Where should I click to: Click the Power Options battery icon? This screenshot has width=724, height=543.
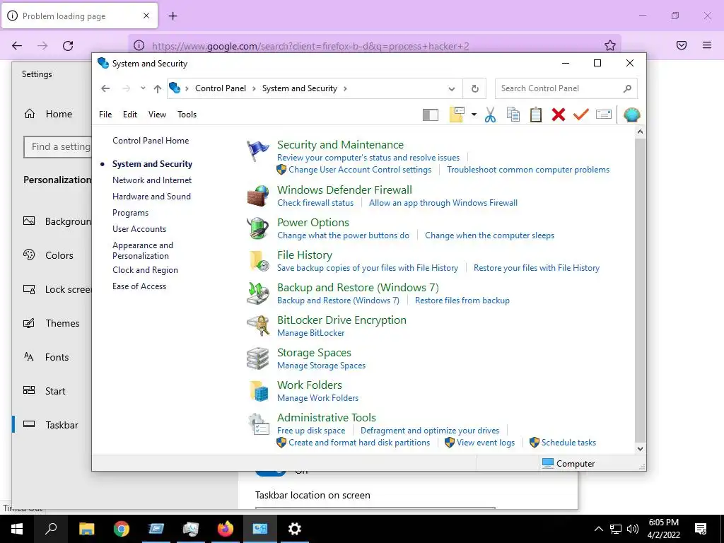tap(257, 228)
